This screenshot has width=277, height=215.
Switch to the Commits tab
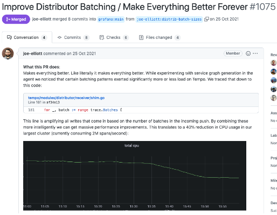pyautogui.click(x=73, y=37)
